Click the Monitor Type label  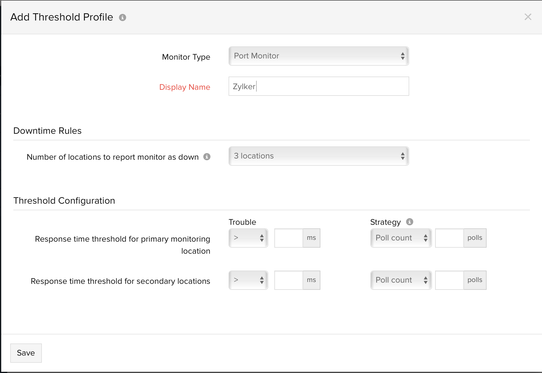click(x=186, y=57)
